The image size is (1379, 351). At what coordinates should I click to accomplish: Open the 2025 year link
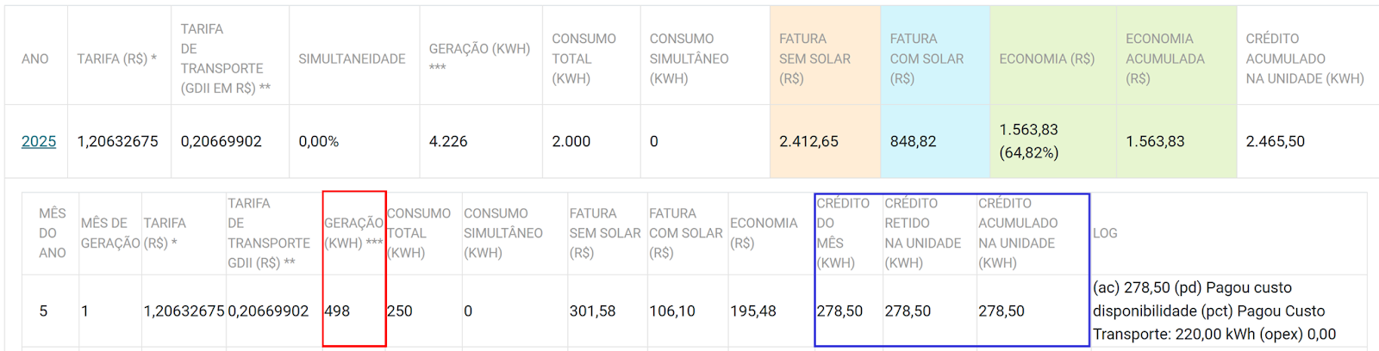(39, 141)
